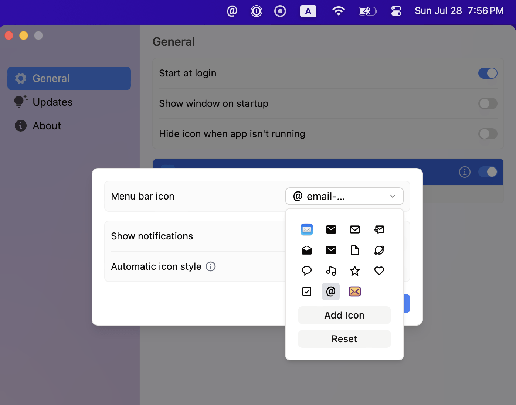Enable Show window on startup
Image resolution: width=516 pixels, height=405 pixels.
(488, 103)
